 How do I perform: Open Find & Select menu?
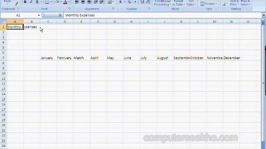coord(245,3)
